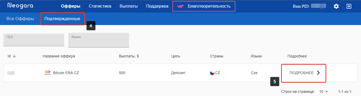Open the Языки filter dropdown
The image size is (361, 96).
(99, 40)
